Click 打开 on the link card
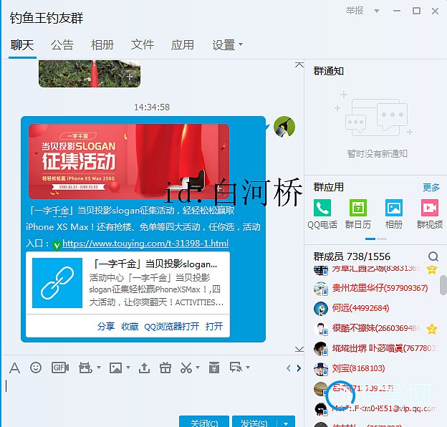Viewport: 447px width, 427px height. click(214, 326)
